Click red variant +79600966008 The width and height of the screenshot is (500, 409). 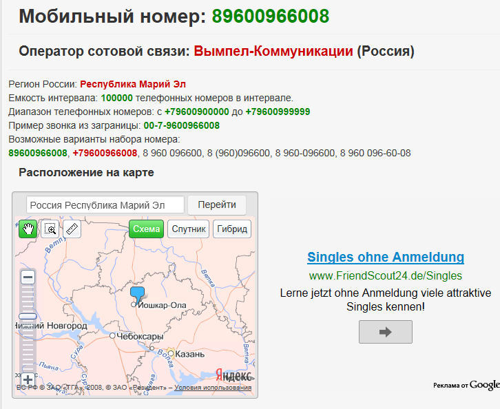pyautogui.click(x=105, y=153)
